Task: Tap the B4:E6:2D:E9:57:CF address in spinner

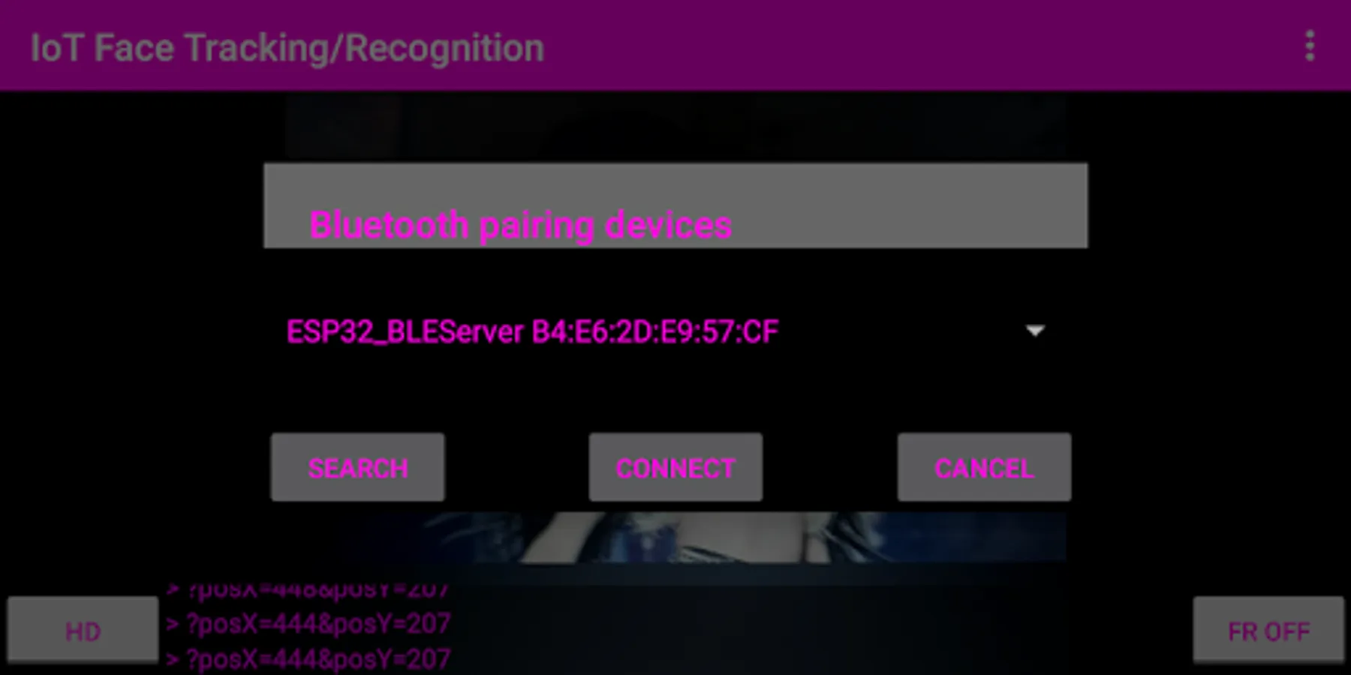Action: 655,331
